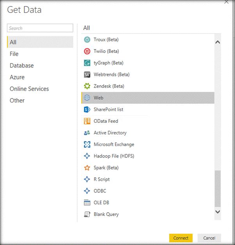Click the SharePoint list icon
Image resolution: width=235 pixels, height=245 pixels.
[x=87, y=109]
